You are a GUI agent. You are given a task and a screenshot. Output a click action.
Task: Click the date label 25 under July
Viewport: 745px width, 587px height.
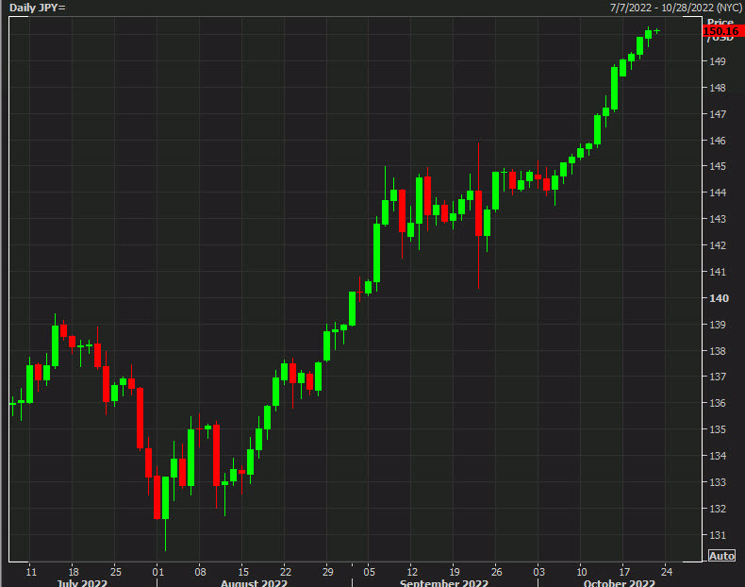pos(115,572)
